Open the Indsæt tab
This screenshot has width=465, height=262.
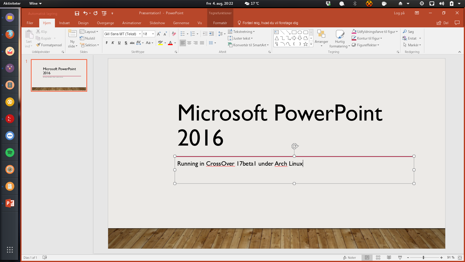[65, 23]
